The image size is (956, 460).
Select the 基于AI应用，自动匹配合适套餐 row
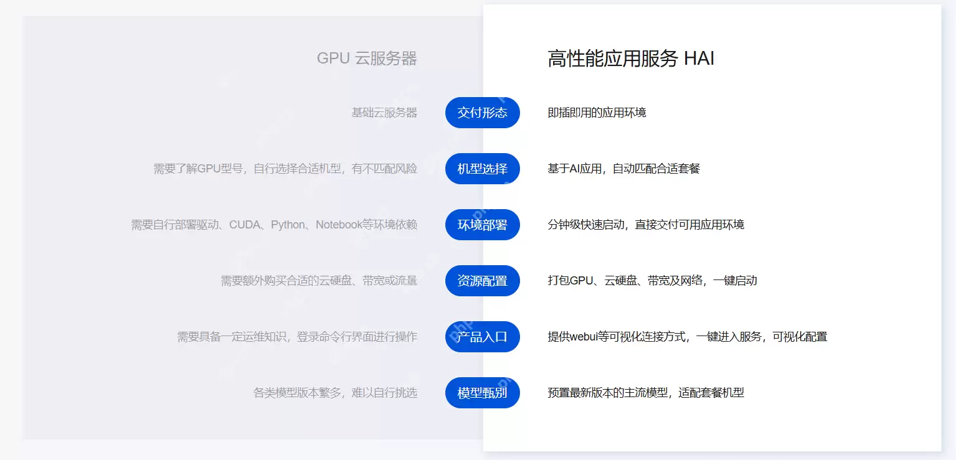coord(623,169)
